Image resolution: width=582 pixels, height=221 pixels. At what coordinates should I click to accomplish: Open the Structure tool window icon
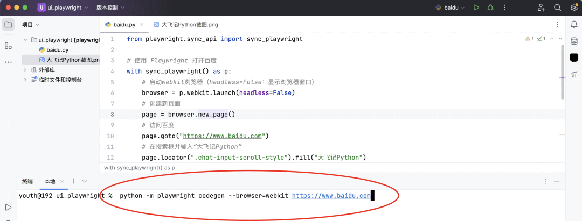click(x=8, y=46)
